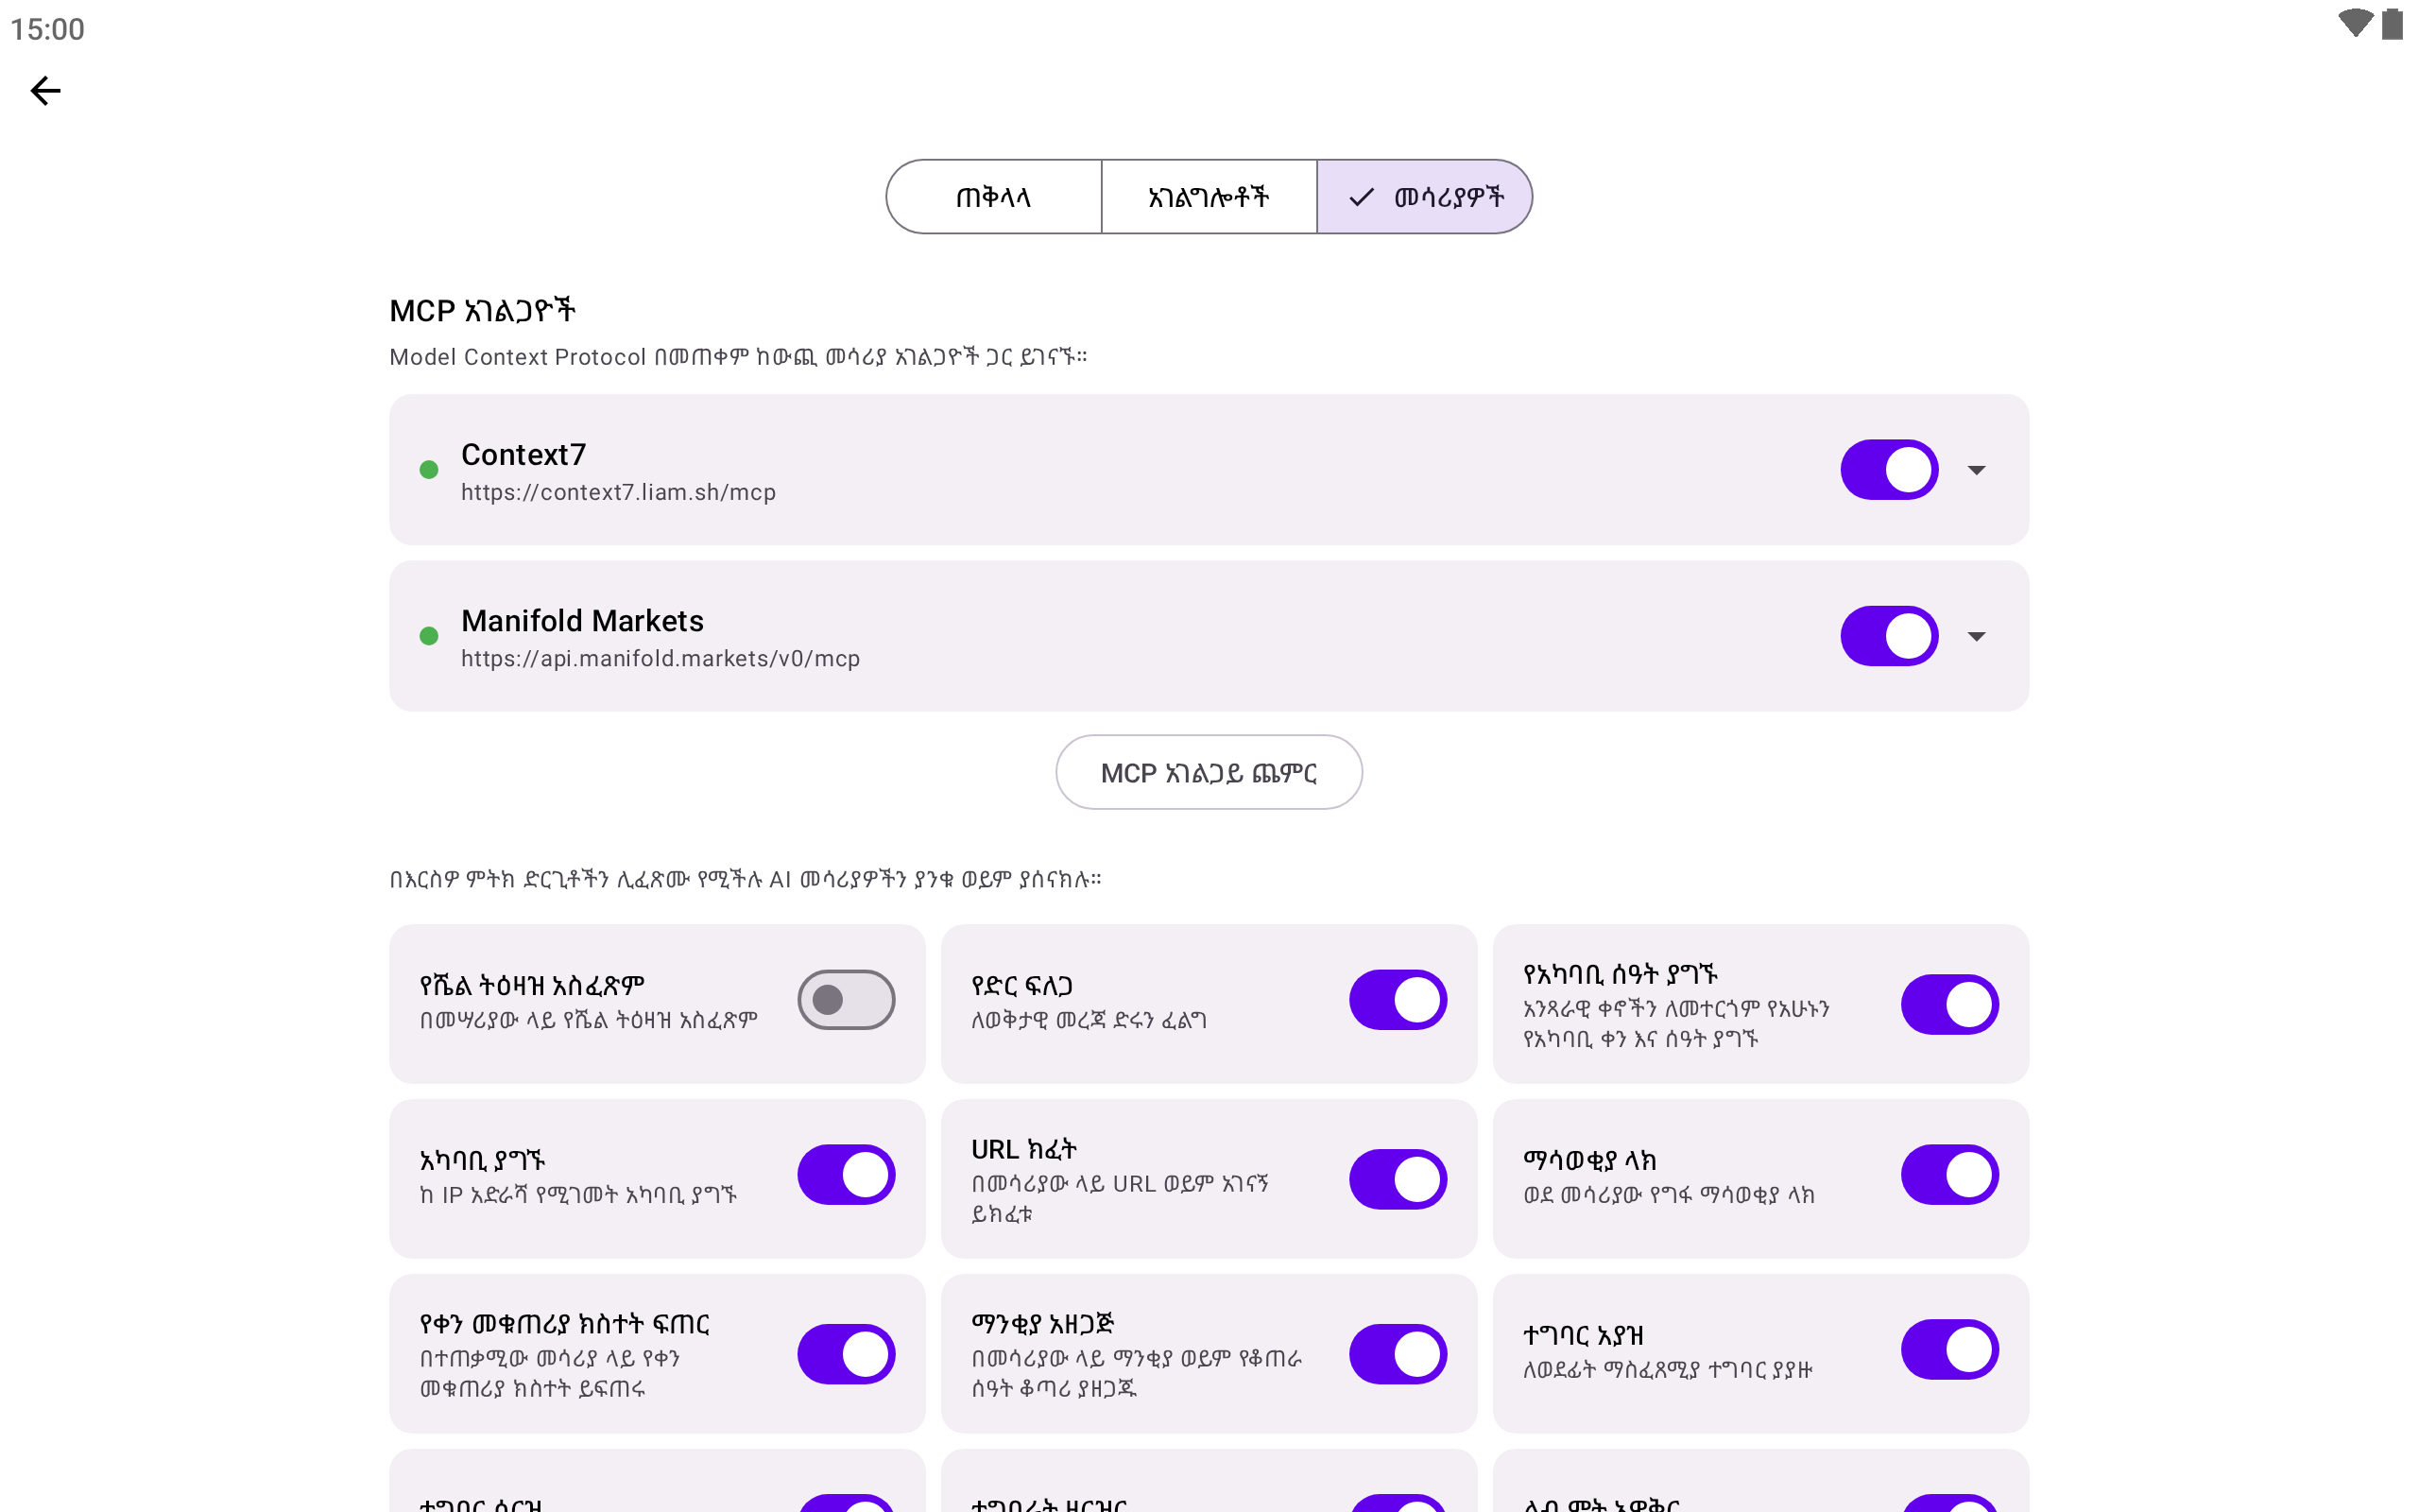This screenshot has height=1512, width=2419.
Task: Switch off the ማሳወቂያ ላክ tool
Action: click(1949, 1175)
